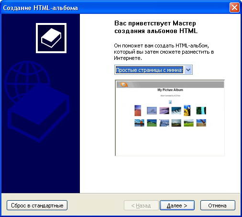This screenshot has width=242, height=217.
Task: Click the white book icon in the sidebar
Action: [x=51, y=38]
